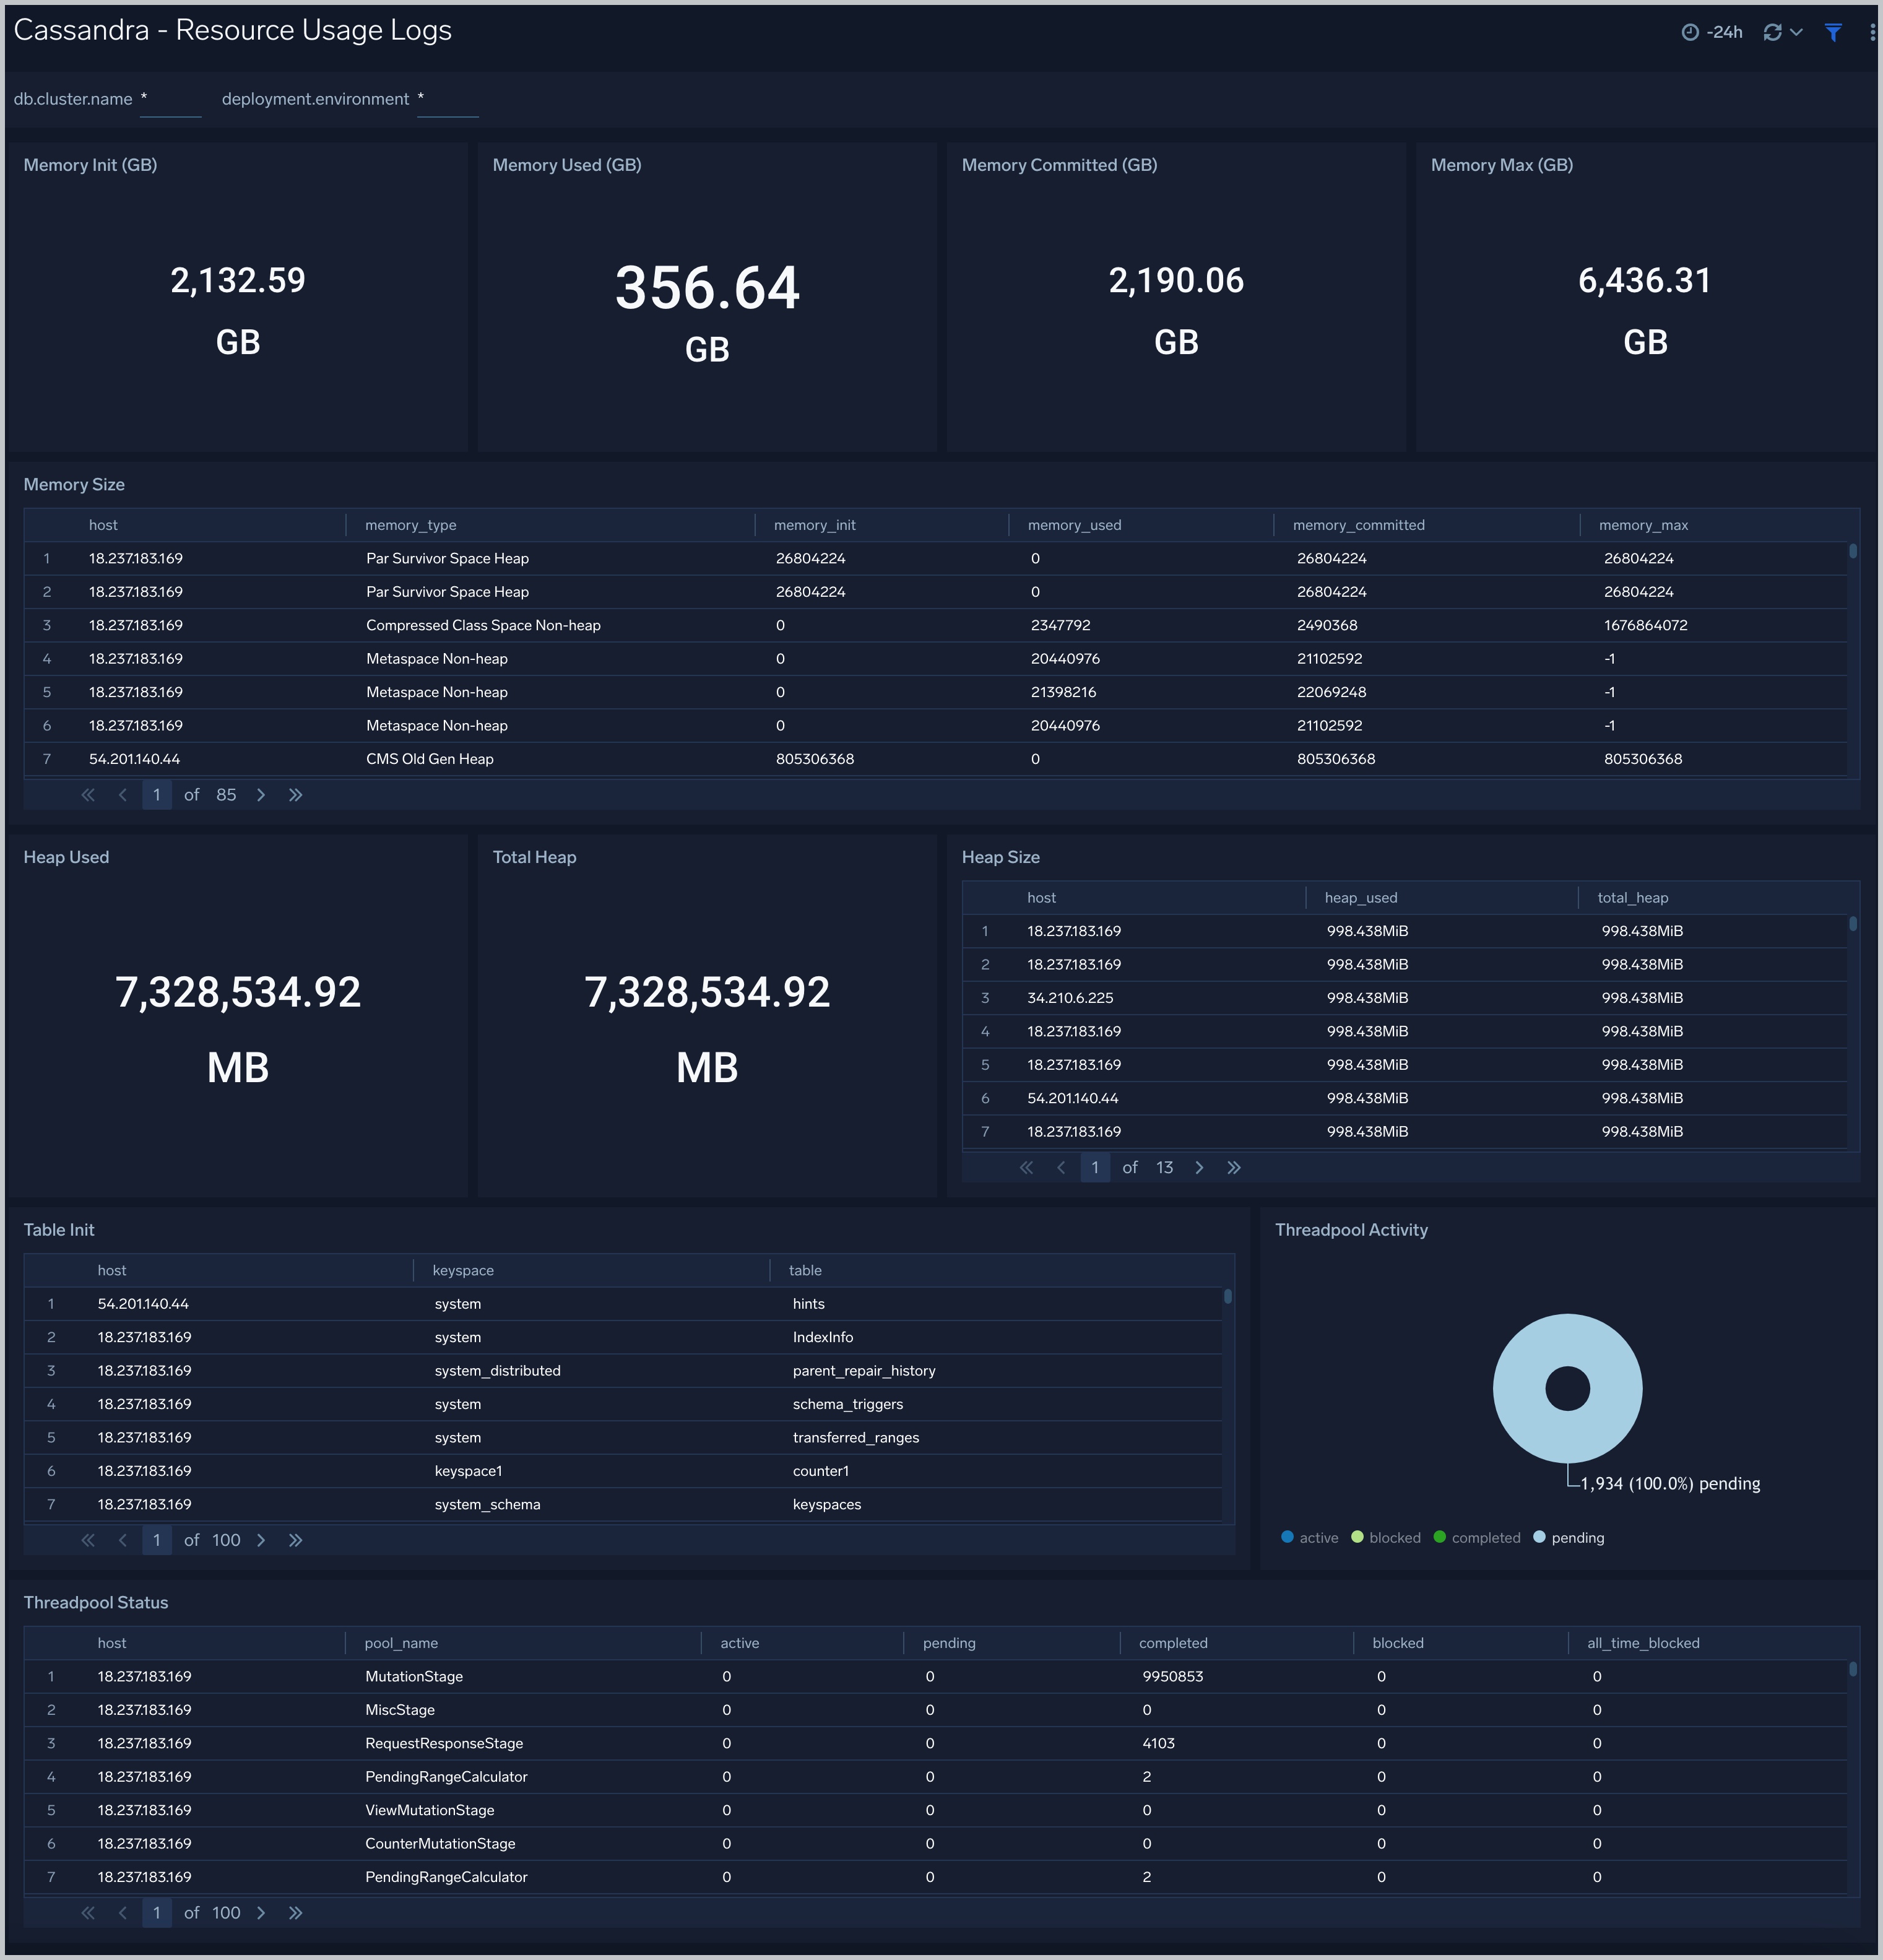Sort Heap Size by heap_used column
Screen dimensions: 1883x1960
click(1361, 898)
